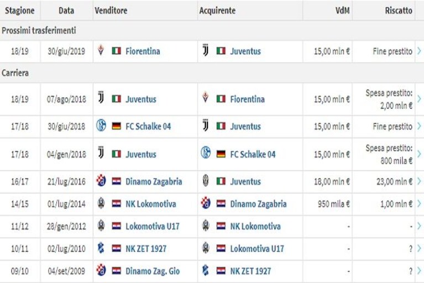Click the Acquirente column header
The height and width of the screenshot is (283, 424).
click(x=217, y=11)
